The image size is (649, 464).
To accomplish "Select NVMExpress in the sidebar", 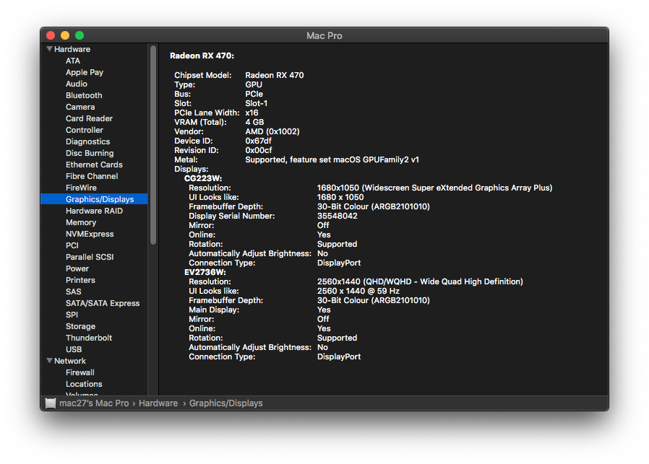I will point(90,235).
